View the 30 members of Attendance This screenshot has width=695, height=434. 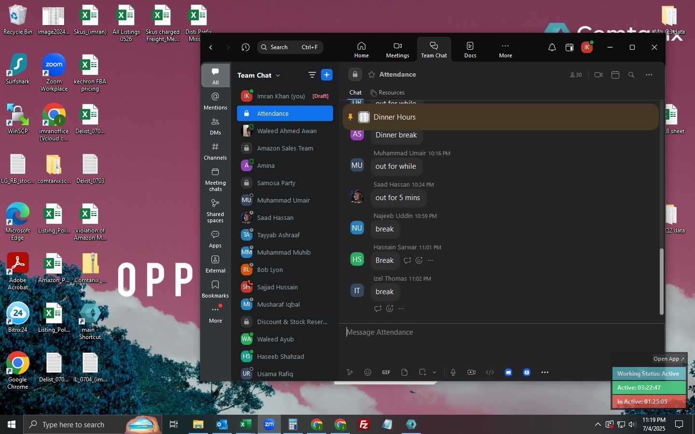(576, 75)
